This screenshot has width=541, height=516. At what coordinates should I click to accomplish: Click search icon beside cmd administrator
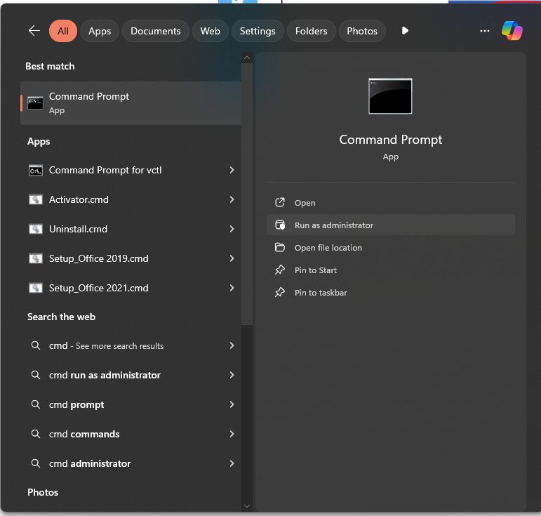pyautogui.click(x=36, y=463)
